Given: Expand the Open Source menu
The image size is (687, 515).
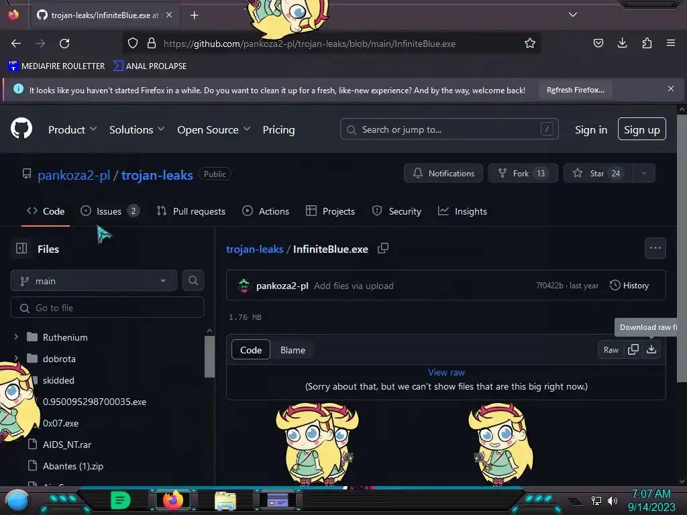Looking at the screenshot, I should pos(214,129).
